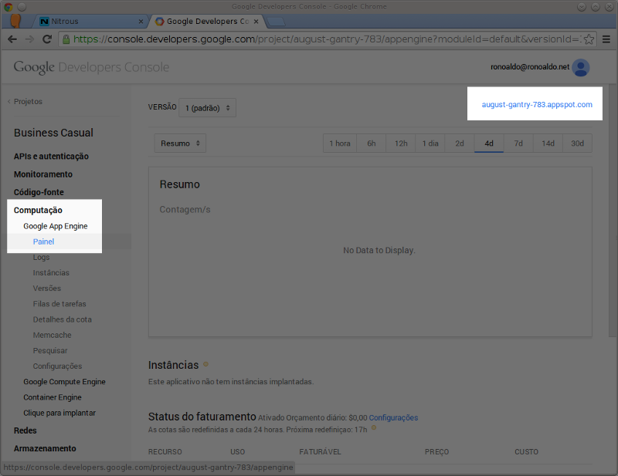Open the VERSÃO 1 (padrão) dropdown
Viewport: 618px width, 476px height.
[207, 107]
